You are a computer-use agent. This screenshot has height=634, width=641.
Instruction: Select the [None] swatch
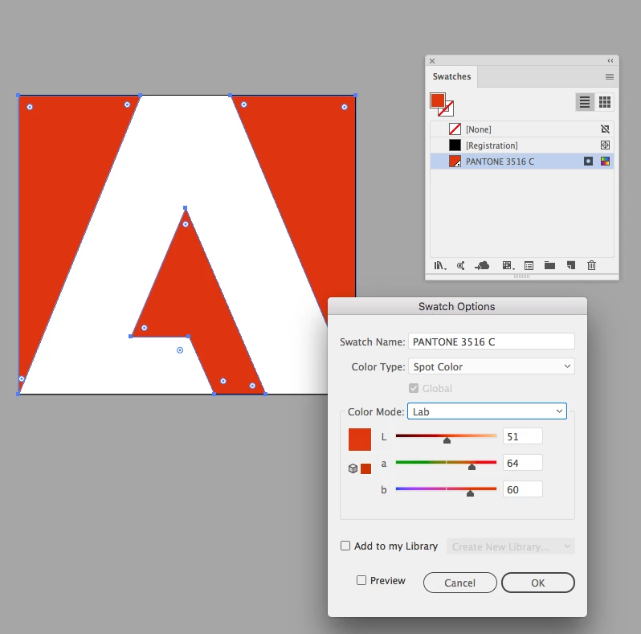(522, 129)
